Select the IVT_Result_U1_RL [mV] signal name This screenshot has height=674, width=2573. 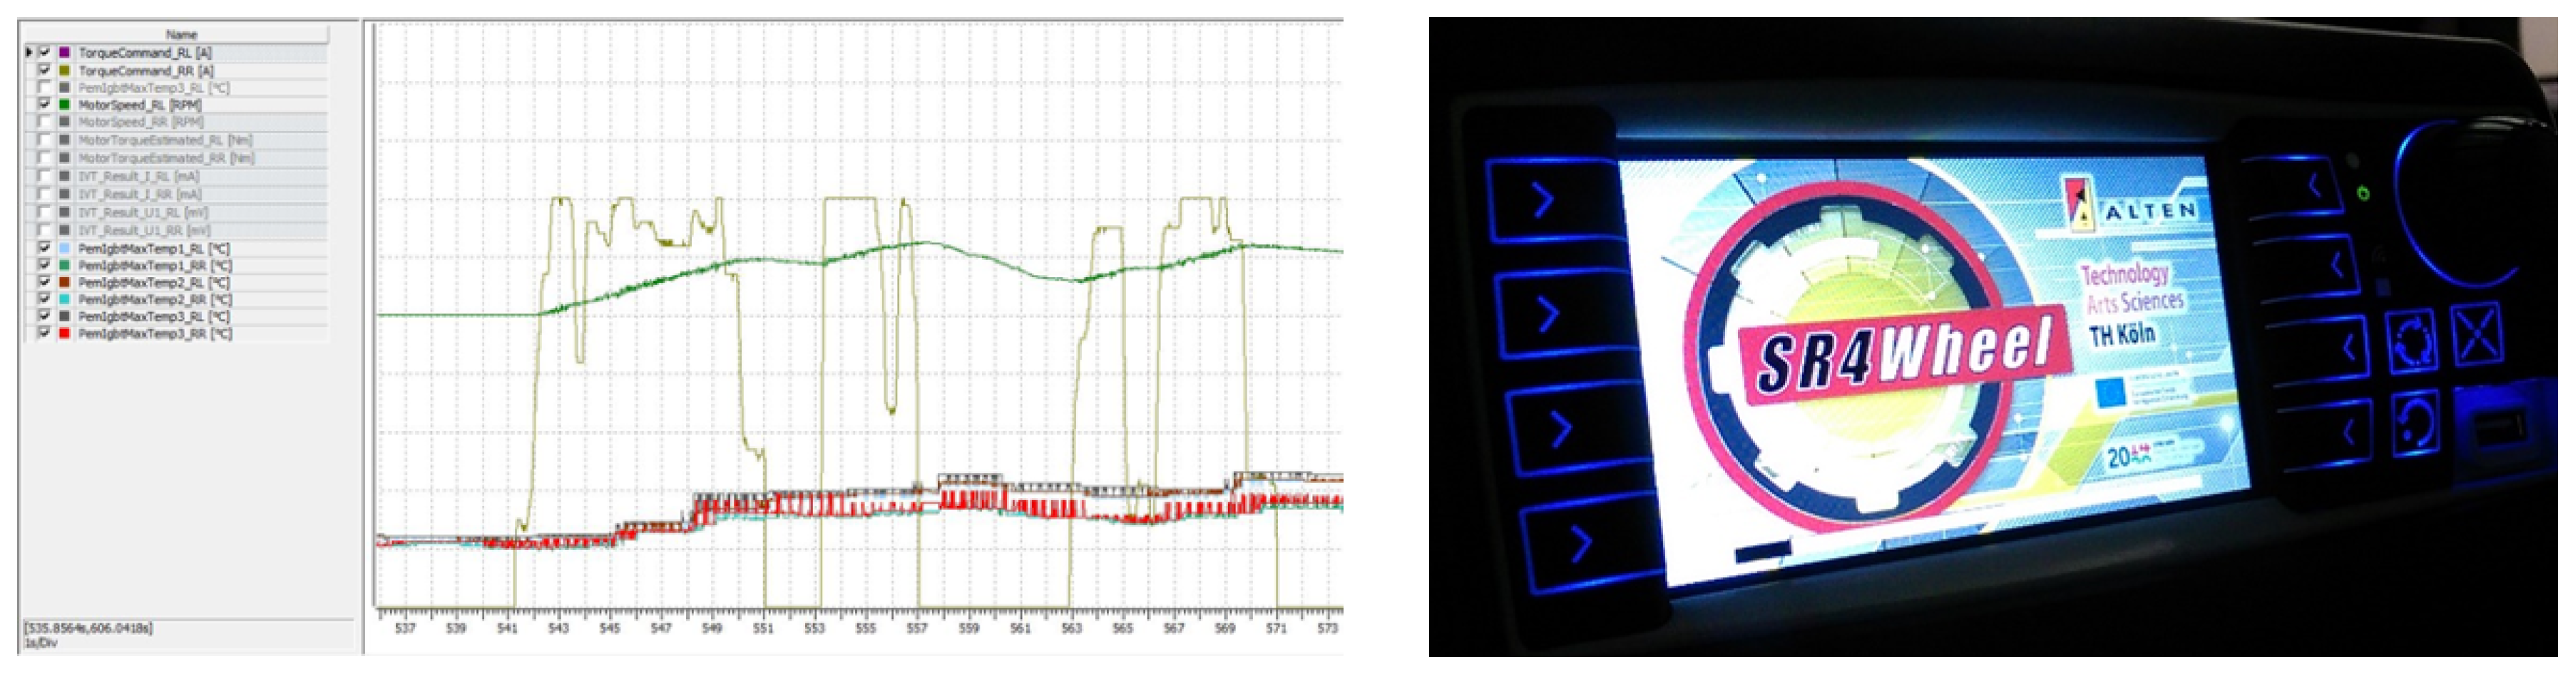point(143,212)
